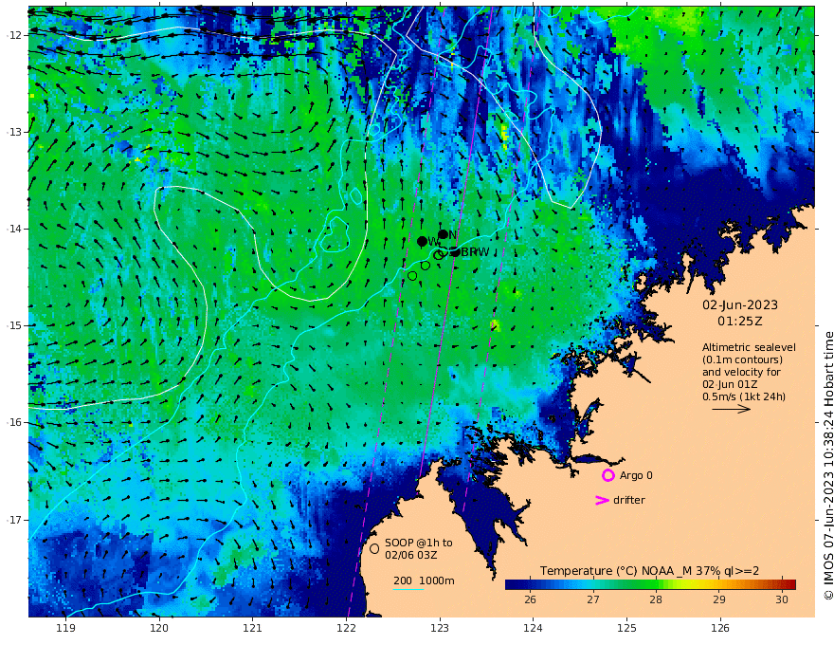Image resolution: width=834 pixels, height=645 pixels.
Task: Click the magenta drifter arrowhead legend symbol
Action: coord(602,500)
